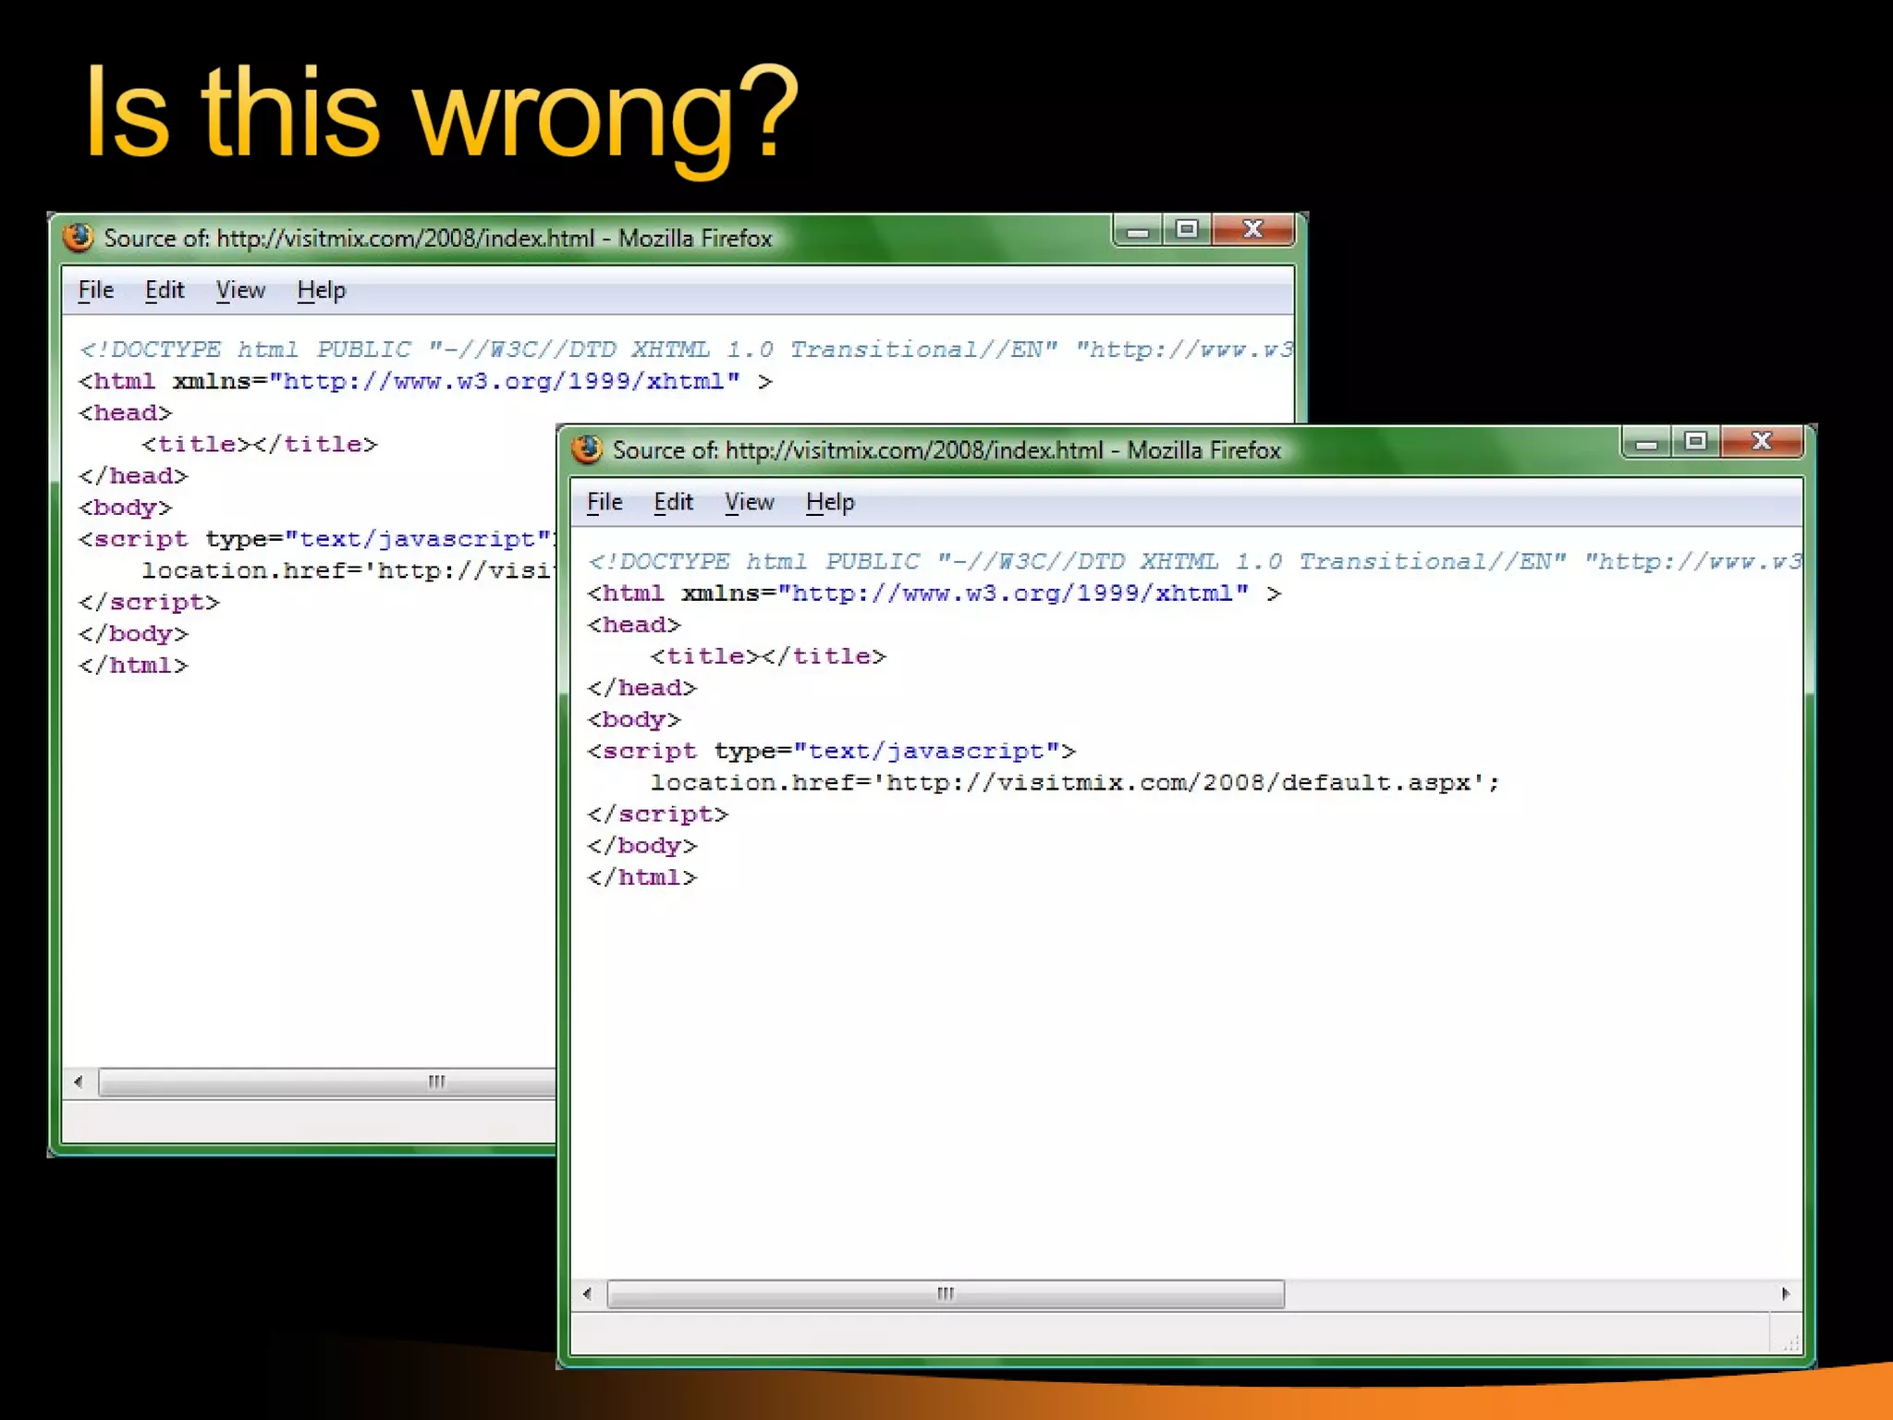Open Edit menu in back window

tap(165, 290)
